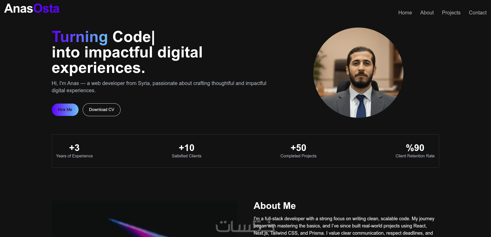This screenshot has height=237, width=491.
Task: Click the About Me heading
Action: click(275, 206)
